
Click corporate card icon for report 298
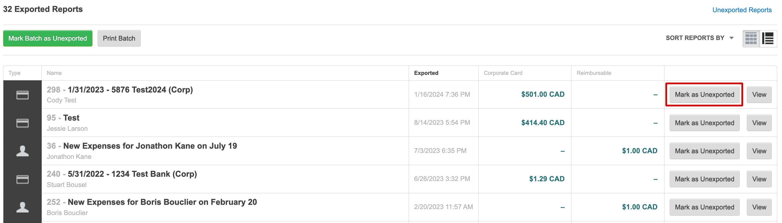tap(22, 95)
